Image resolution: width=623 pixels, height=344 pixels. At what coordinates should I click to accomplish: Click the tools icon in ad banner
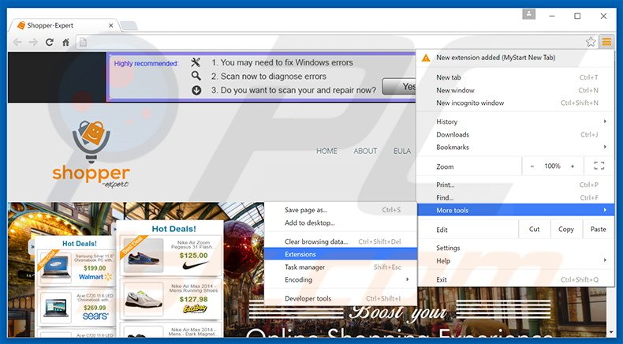pos(196,62)
